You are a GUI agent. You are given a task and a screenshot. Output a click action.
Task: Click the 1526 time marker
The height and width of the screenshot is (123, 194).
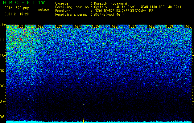coord(114,26)
